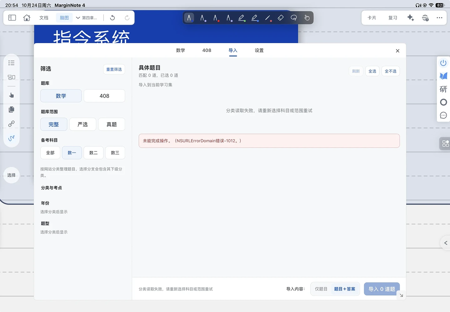This screenshot has width=450, height=312.
Task: Switch to the 408 dialog tab
Action: click(207, 50)
